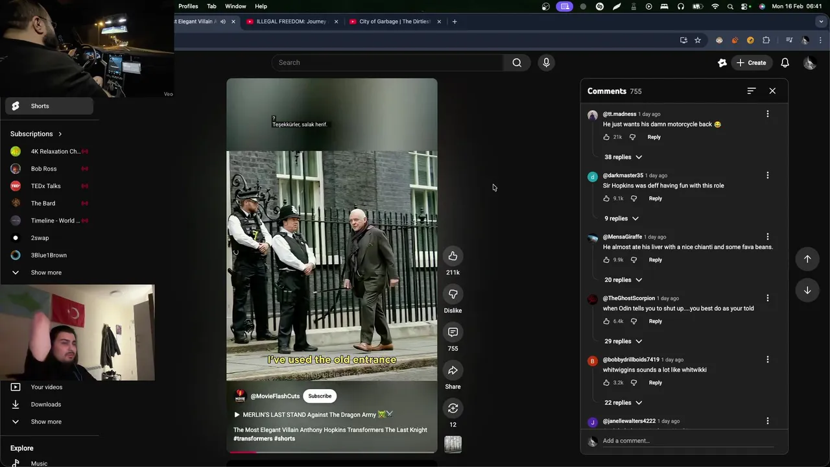Share the current short
This screenshot has height=467, width=830.
(453, 370)
